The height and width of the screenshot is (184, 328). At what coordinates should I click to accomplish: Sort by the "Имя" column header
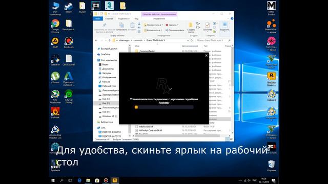click(x=137, y=45)
